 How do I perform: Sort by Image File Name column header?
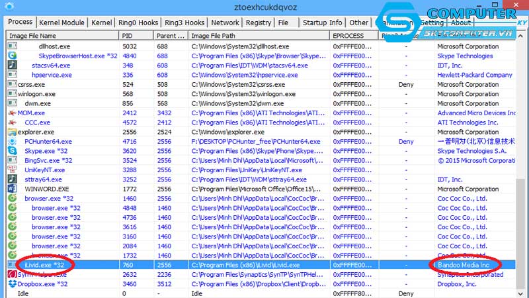[62, 36]
